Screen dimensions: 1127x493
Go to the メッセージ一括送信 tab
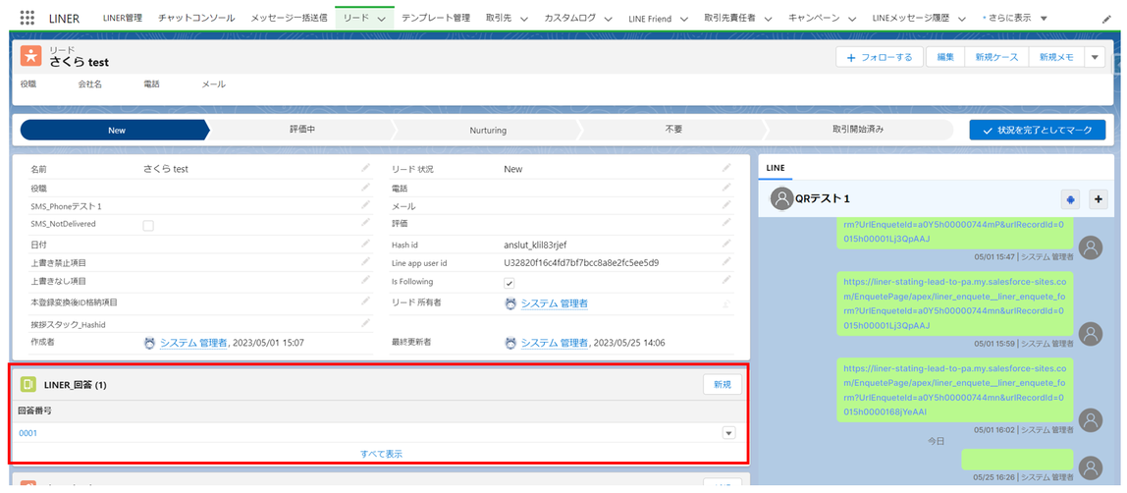click(x=289, y=19)
